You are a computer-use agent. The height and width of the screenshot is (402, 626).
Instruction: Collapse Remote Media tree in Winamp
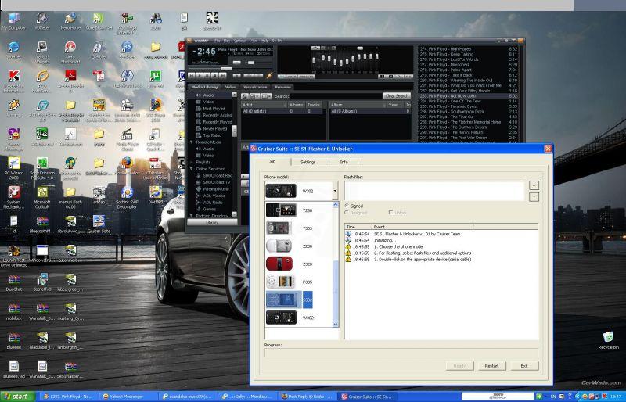(192, 142)
